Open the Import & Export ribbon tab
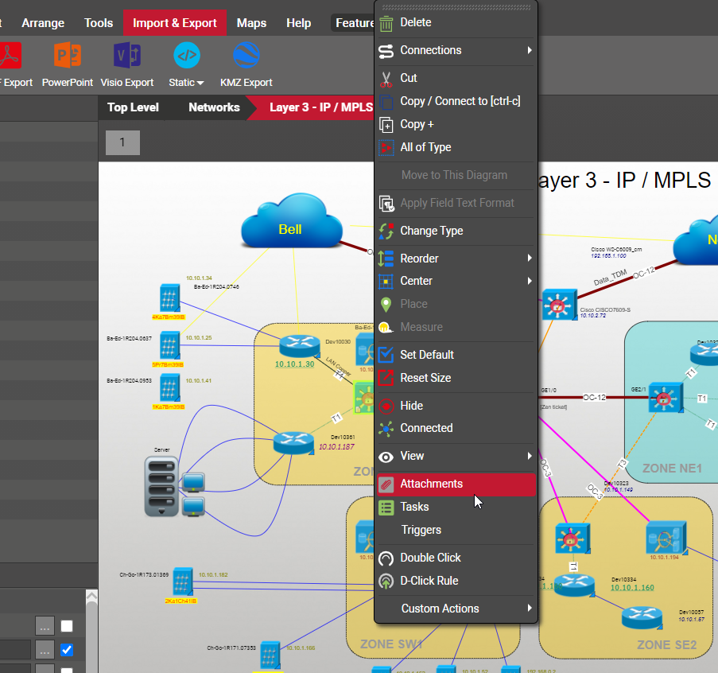The height and width of the screenshot is (673, 718). coord(175,23)
